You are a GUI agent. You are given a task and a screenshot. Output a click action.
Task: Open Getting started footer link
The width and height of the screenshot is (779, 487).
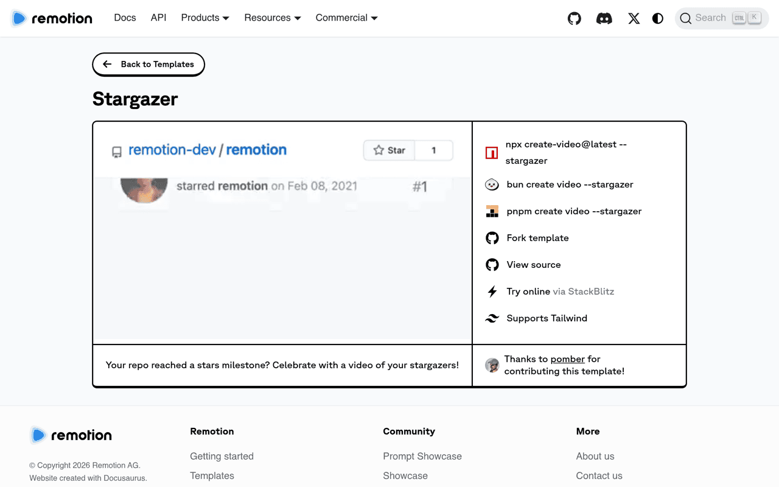(x=222, y=456)
